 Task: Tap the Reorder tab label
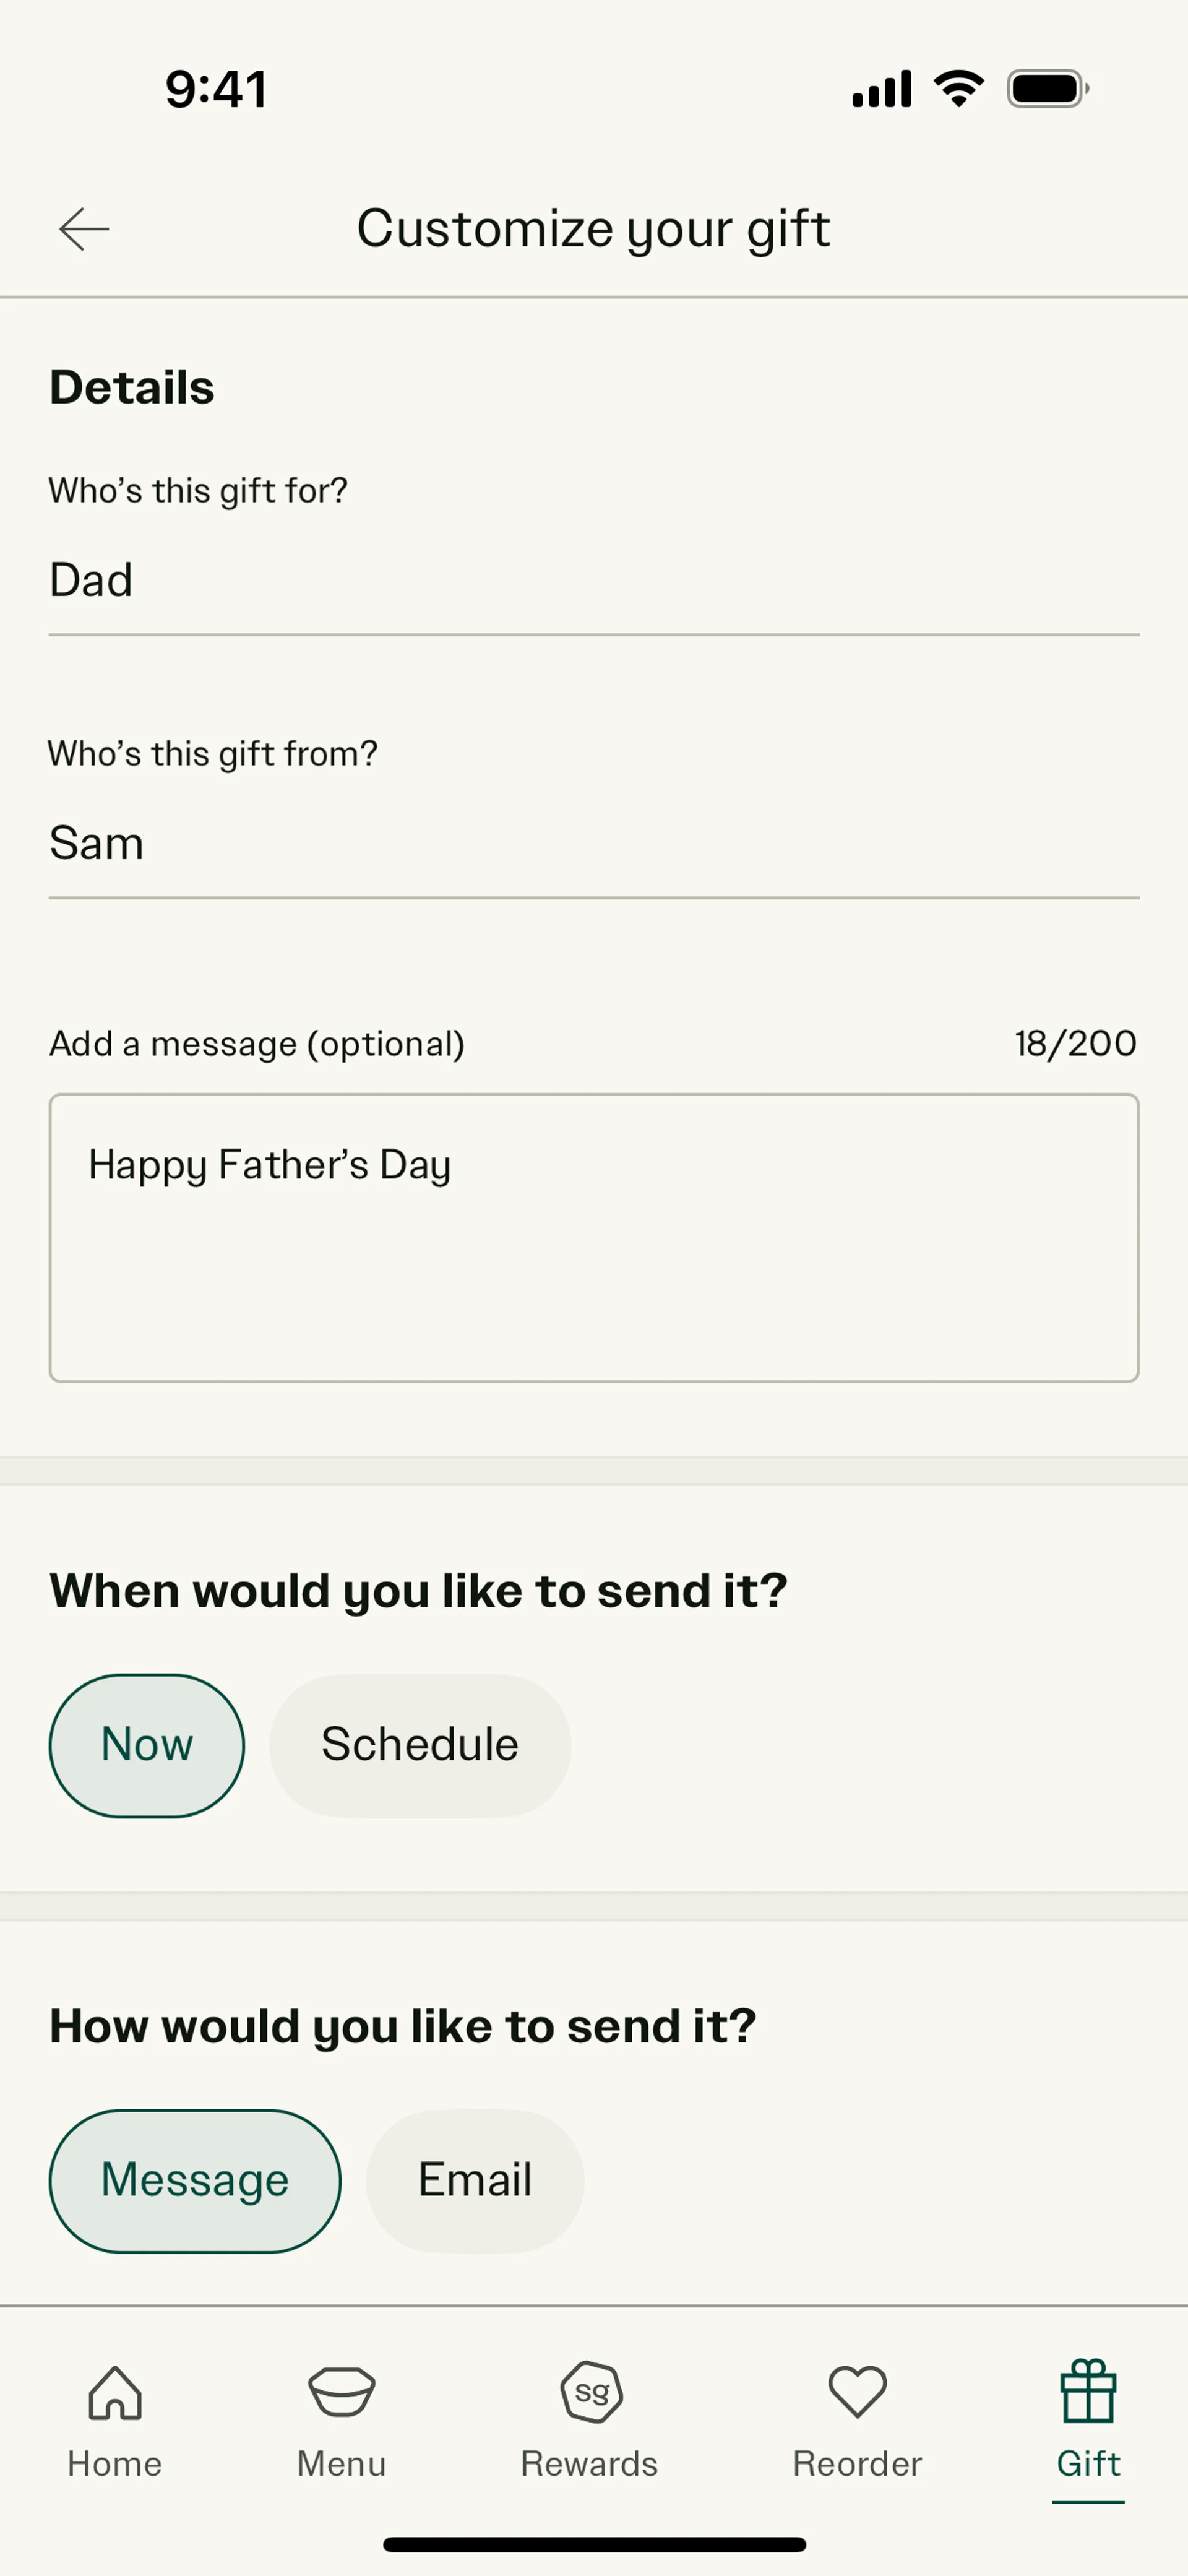(857, 2464)
